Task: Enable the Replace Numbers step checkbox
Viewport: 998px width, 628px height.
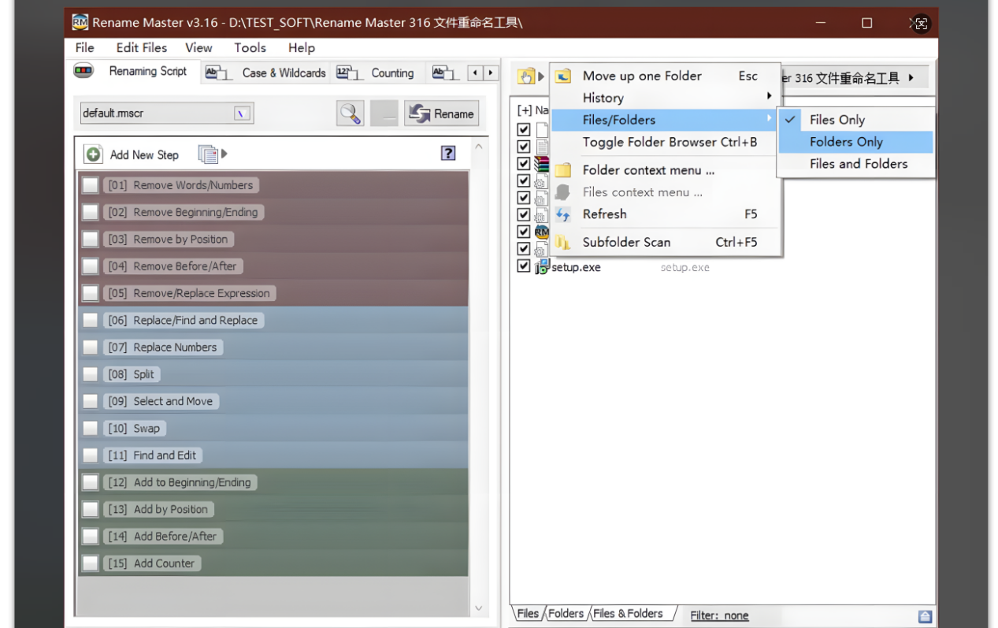Action: pos(91,347)
